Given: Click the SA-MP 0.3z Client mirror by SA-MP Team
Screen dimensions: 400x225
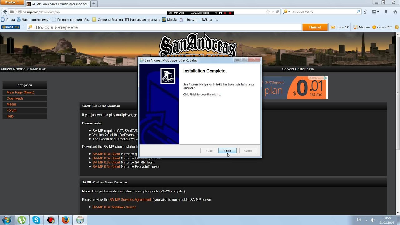Looking at the screenshot, I should (106, 162).
